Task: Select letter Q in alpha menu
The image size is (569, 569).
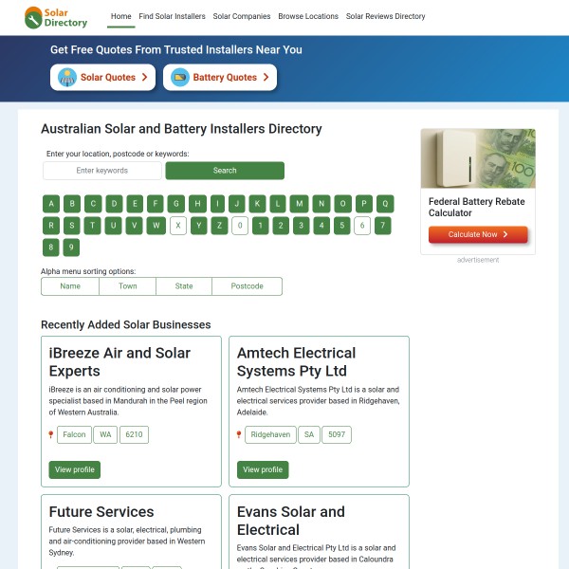Action: 385,204
